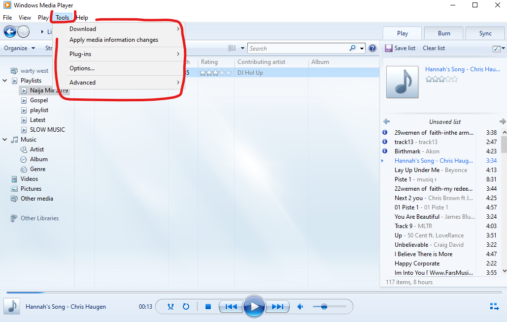Open the view options dropdown arrow
The image size is (507, 322).
click(242, 48)
